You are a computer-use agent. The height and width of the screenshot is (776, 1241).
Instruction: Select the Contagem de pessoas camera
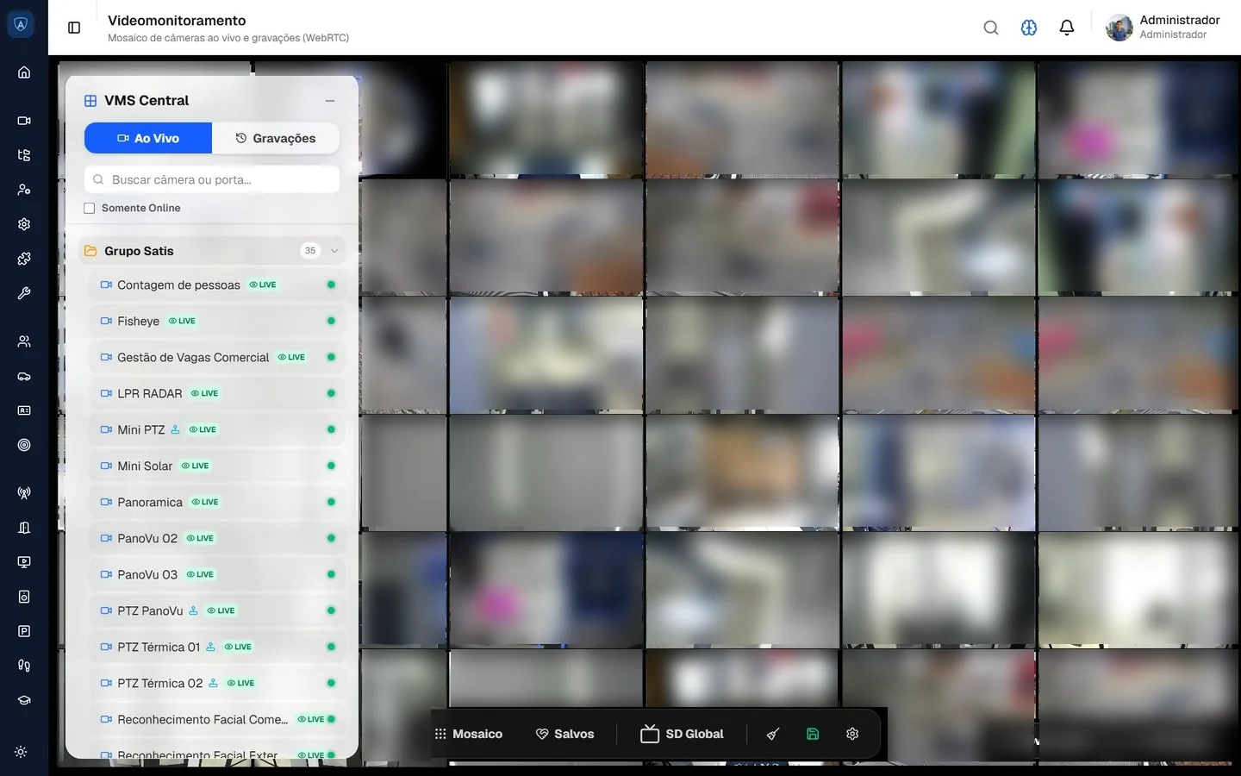[x=217, y=285]
